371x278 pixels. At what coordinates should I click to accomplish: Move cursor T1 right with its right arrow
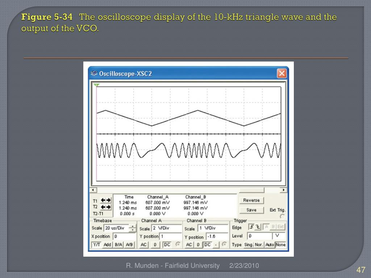(108, 200)
